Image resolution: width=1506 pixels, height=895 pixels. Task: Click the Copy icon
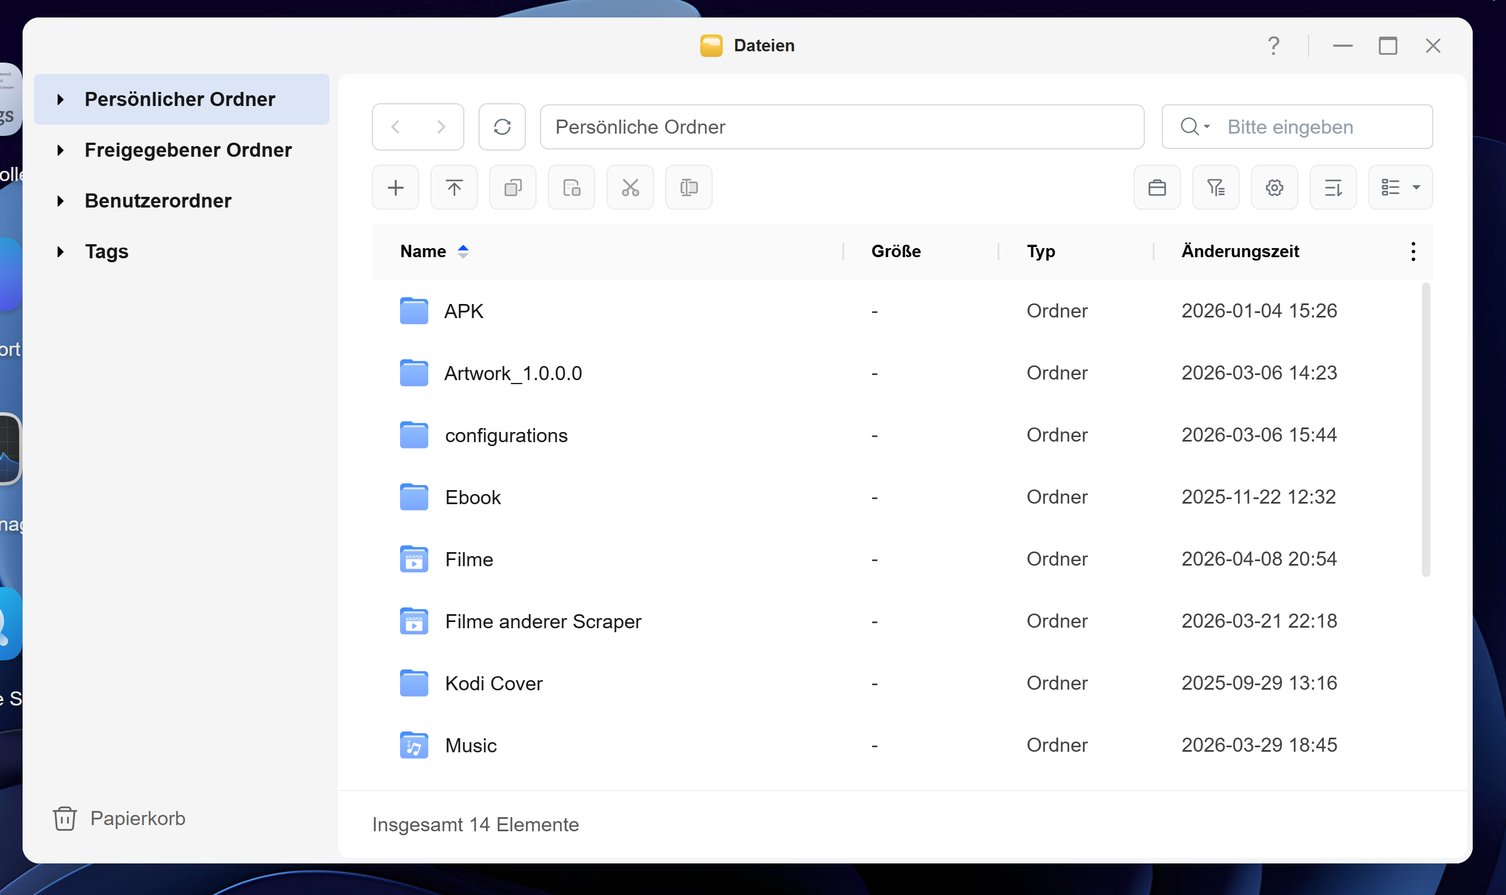click(512, 187)
